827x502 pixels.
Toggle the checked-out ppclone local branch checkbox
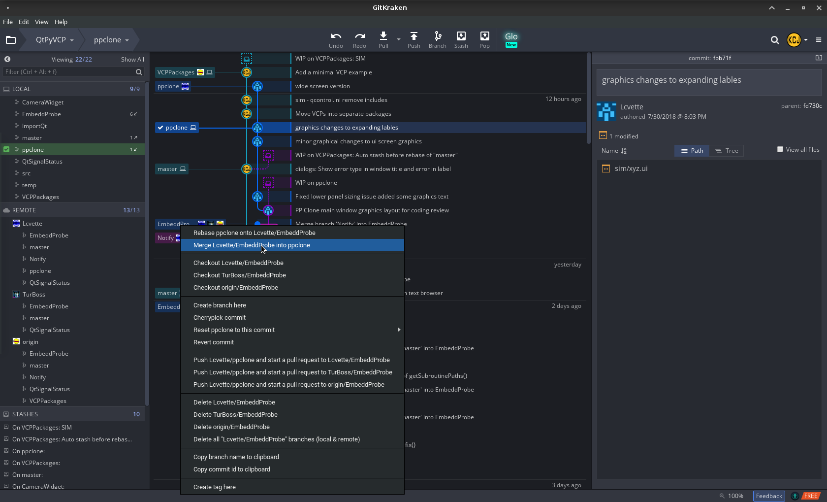click(x=6, y=149)
